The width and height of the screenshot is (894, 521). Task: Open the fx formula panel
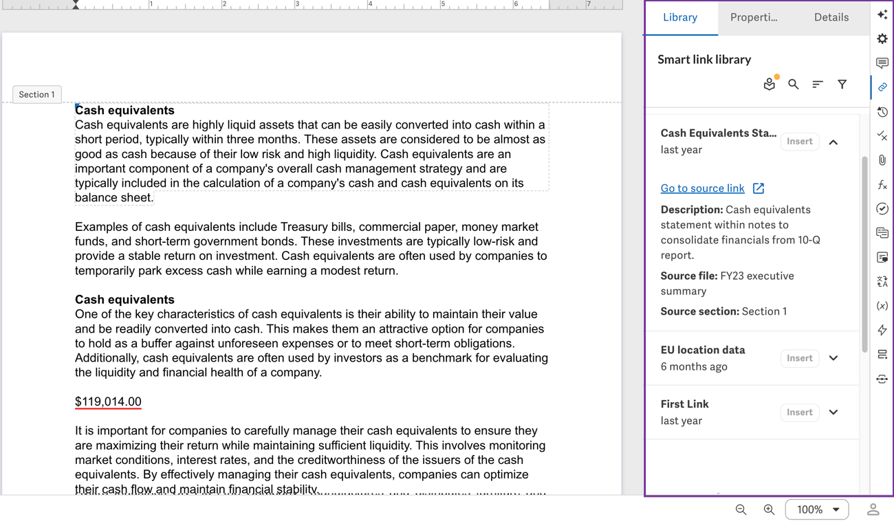pos(882,185)
